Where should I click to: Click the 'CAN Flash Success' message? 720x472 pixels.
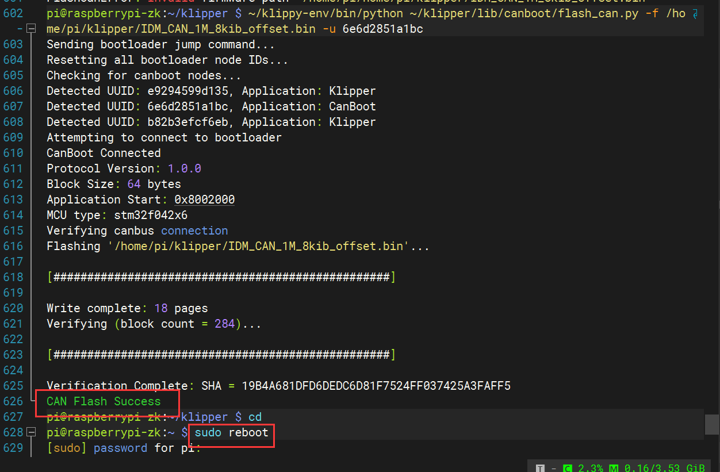[x=104, y=401]
